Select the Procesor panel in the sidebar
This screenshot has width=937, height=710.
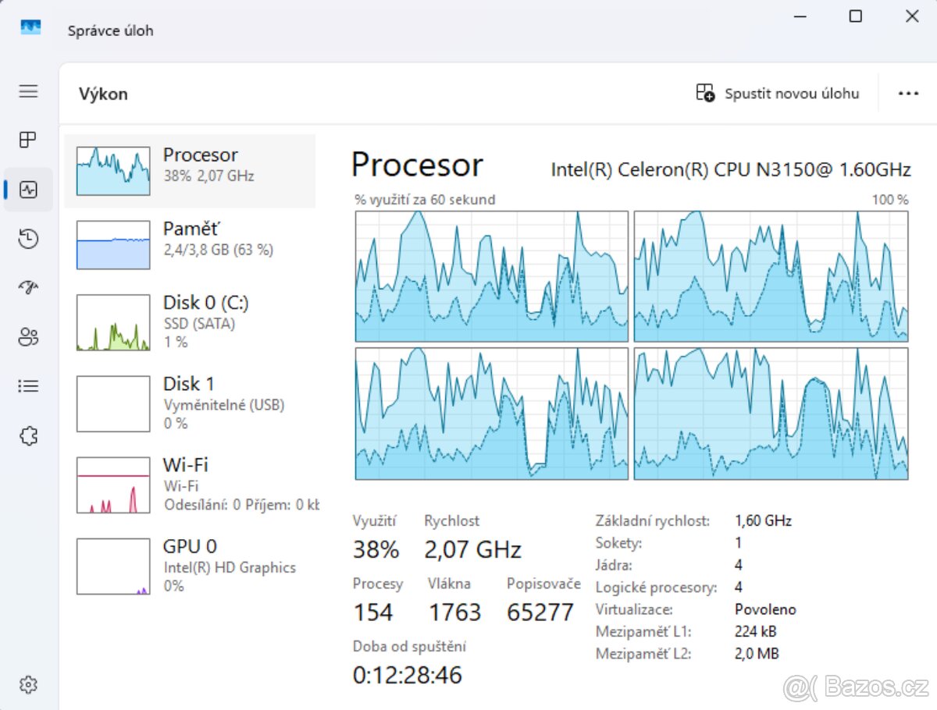point(191,170)
